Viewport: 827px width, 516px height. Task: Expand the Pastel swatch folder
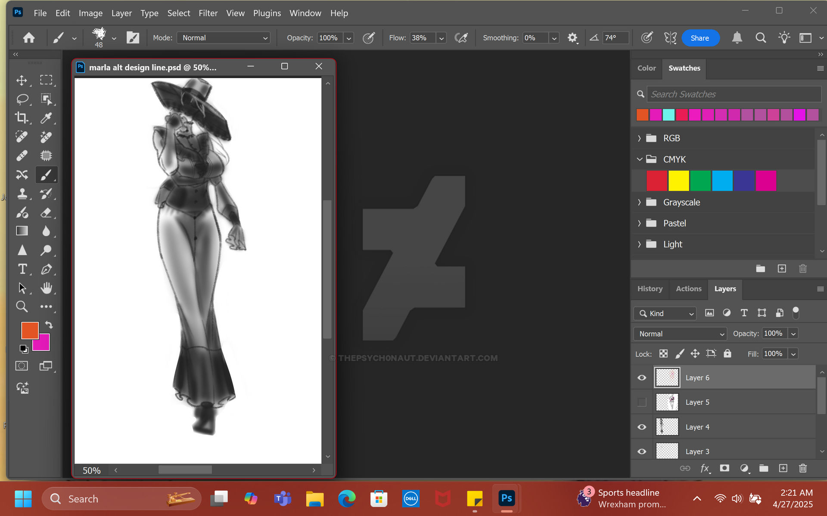tap(640, 223)
